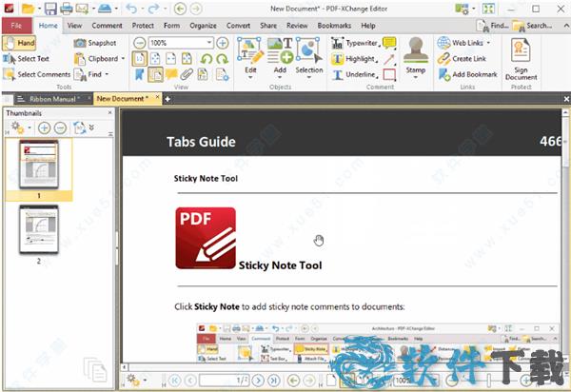Click the Edit objects tool
Image resolution: width=571 pixels, height=392 pixels.
click(250, 53)
